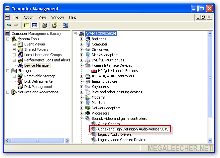The height and width of the screenshot is (158, 220).
Task: Click left pane scroll left arrow
Action: pyautogui.click(x=8, y=140)
